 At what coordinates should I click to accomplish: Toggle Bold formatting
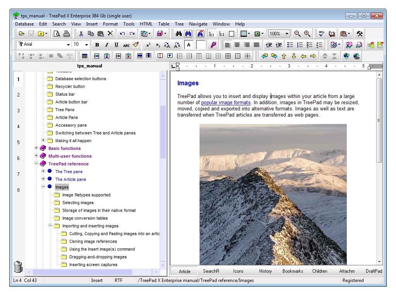[x=97, y=45]
